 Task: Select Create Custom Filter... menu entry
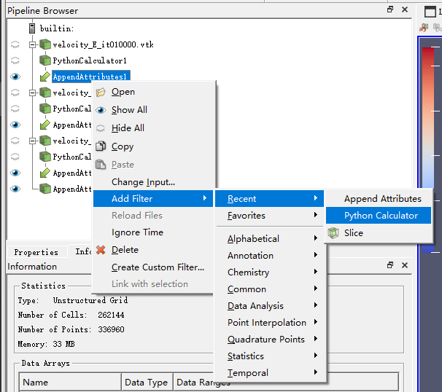pos(153,267)
